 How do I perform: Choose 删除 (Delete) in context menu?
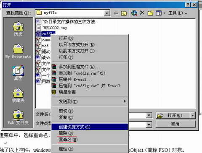[x=66, y=133]
